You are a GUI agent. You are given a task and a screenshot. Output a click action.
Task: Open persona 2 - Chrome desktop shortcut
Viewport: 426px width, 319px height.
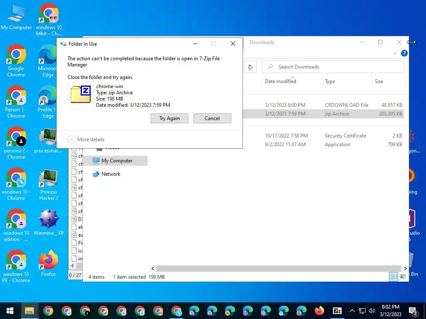pos(16,143)
